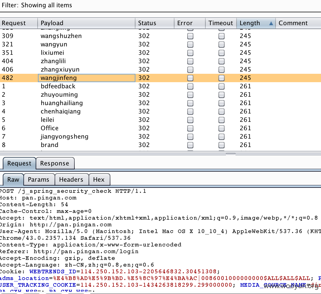Select the highlighted wangjinfeng payload cell
Screen dimensions: 321x294
pyautogui.click(x=86, y=78)
